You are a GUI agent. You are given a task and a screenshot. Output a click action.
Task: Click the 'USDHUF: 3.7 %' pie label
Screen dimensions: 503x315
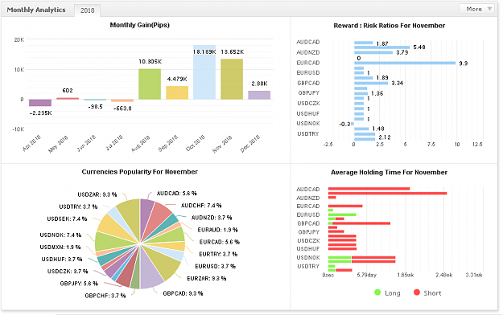(62, 260)
